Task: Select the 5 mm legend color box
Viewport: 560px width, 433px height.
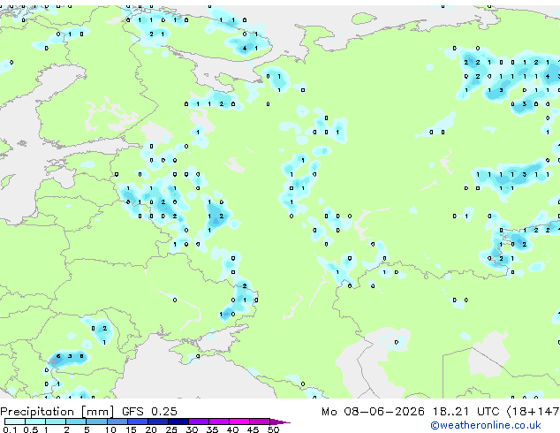Action: [96, 422]
